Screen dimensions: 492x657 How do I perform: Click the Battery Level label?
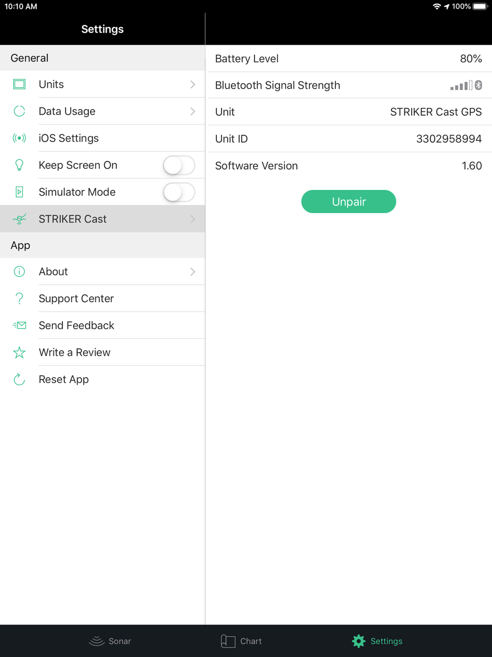(x=246, y=59)
